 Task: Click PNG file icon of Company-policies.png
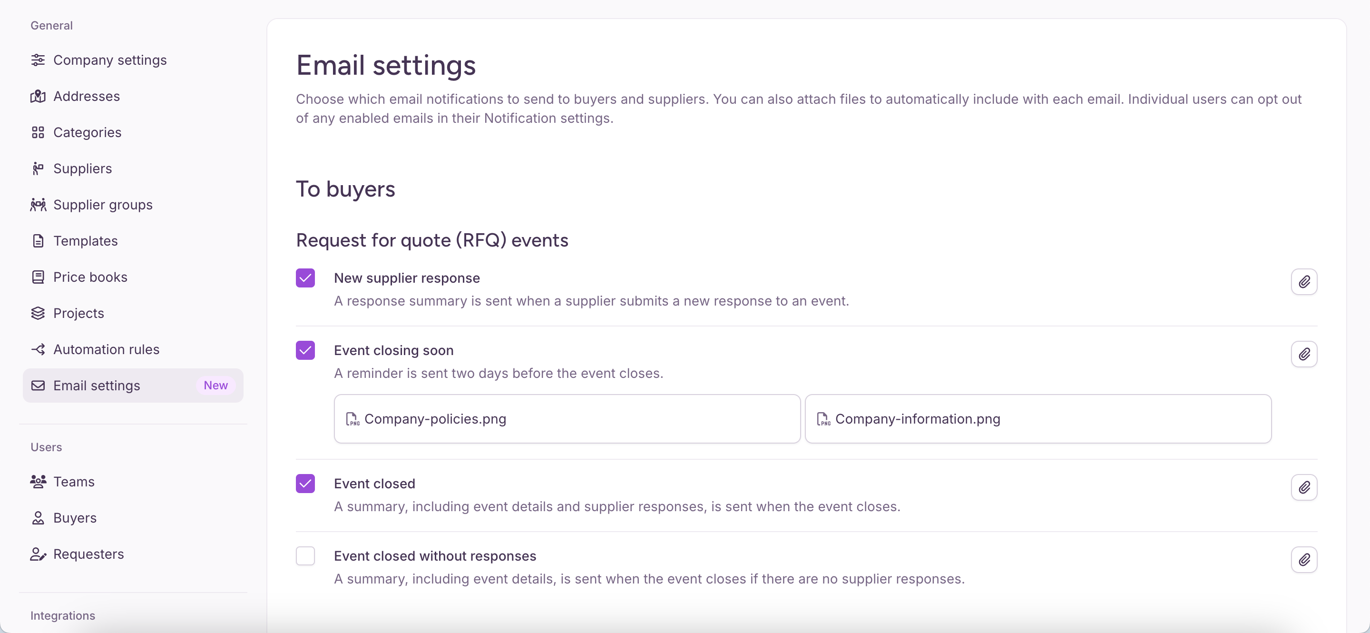pyautogui.click(x=352, y=419)
